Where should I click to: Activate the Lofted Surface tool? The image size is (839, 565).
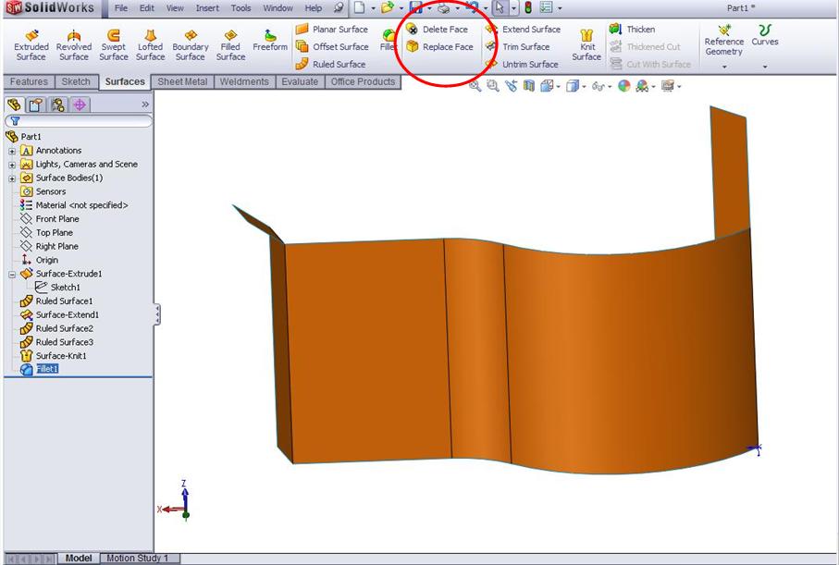[x=151, y=45]
